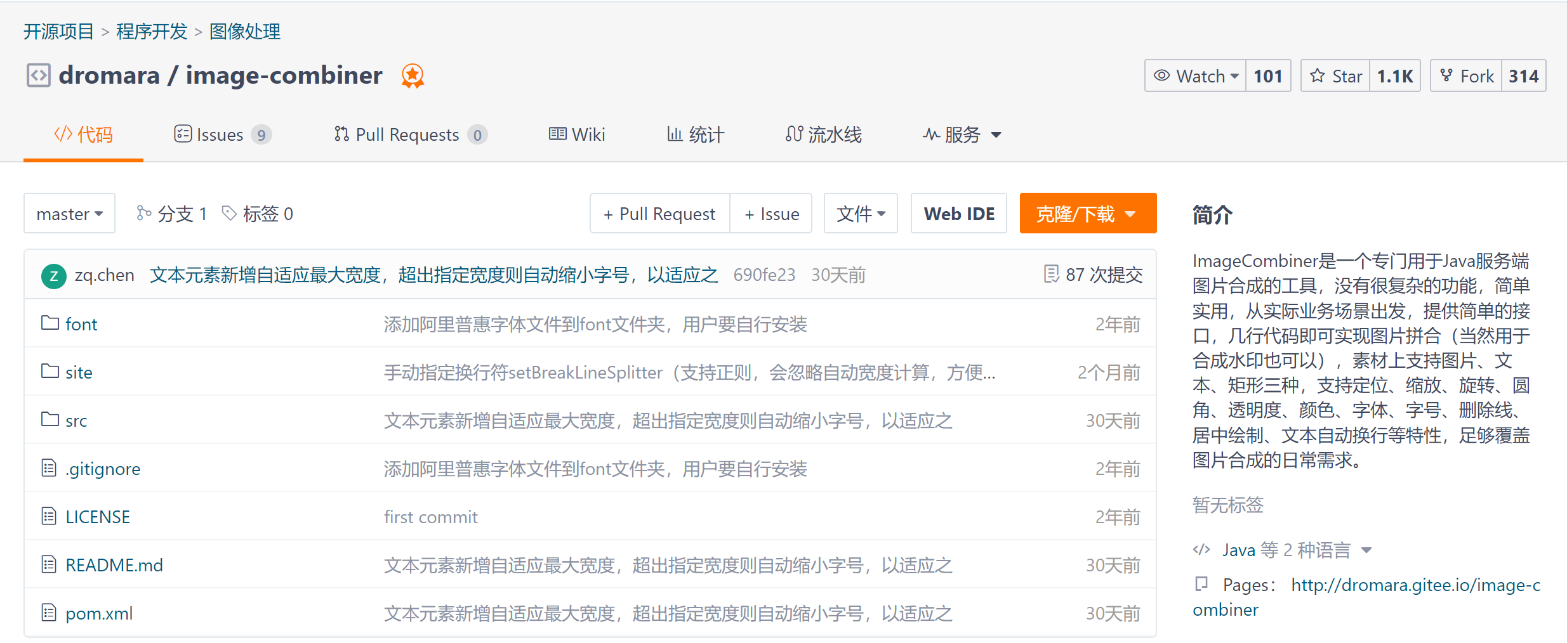Click the Web IDE button
The image size is (1567, 643).
click(x=959, y=213)
